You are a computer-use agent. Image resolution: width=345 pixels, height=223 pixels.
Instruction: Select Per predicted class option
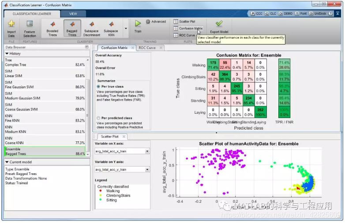pyautogui.click(x=98, y=118)
